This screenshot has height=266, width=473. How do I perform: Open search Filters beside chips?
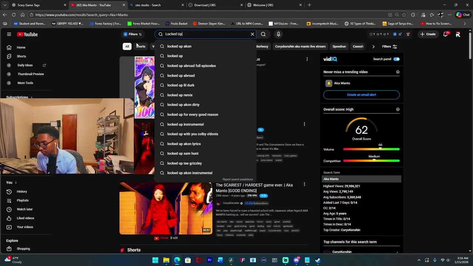[x=389, y=47]
